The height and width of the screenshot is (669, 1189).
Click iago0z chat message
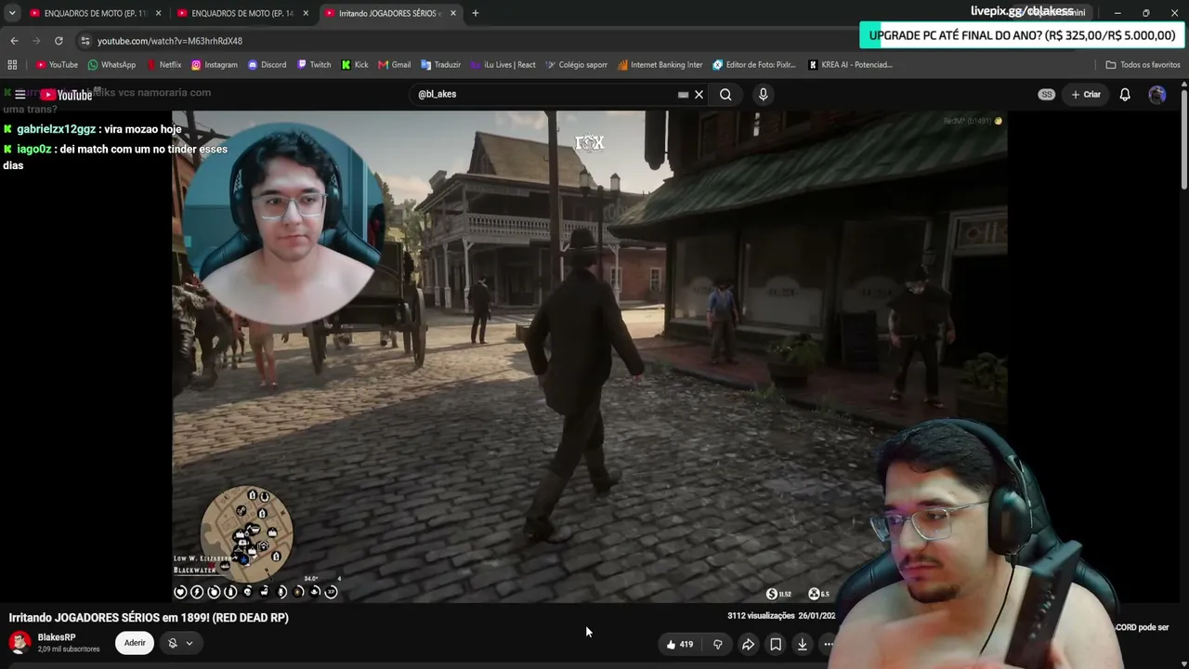[x=115, y=157]
